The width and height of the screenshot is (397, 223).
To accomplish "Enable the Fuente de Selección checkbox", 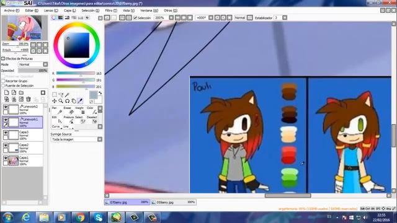I will click(3, 85).
